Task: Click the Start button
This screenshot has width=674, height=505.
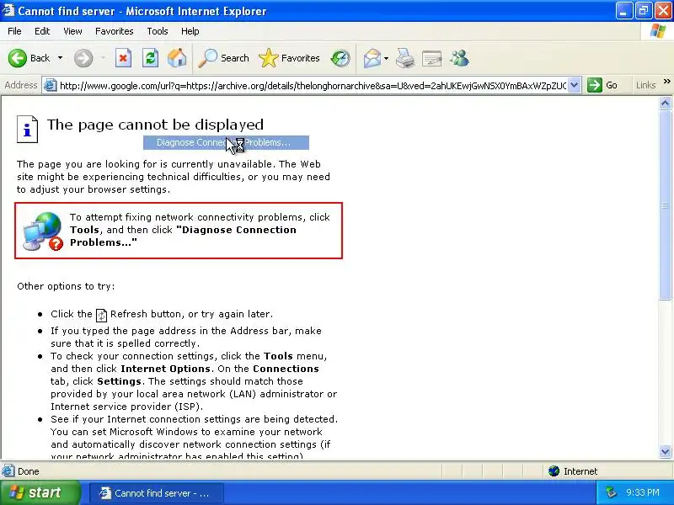Action: (x=40, y=492)
